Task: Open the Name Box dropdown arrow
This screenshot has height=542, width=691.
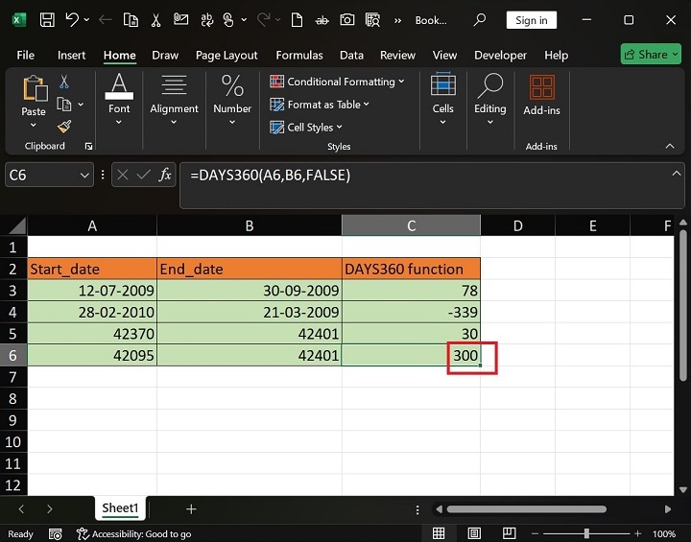Action: click(84, 175)
